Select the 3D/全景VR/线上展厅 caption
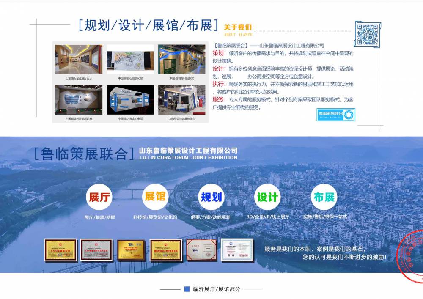The height and width of the screenshot is (299, 423). click(268, 217)
